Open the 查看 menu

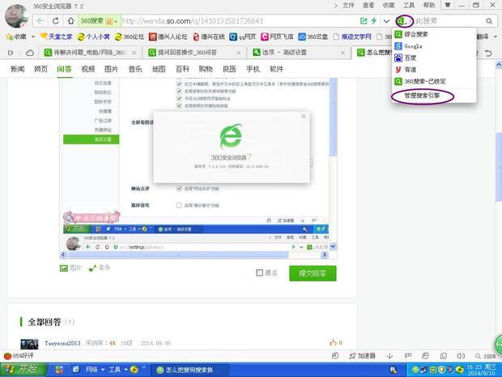368,5
